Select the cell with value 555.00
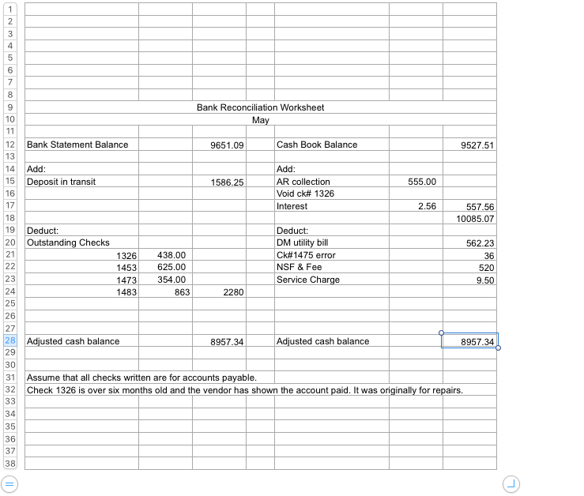This screenshot has width=584, height=496. click(416, 181)
